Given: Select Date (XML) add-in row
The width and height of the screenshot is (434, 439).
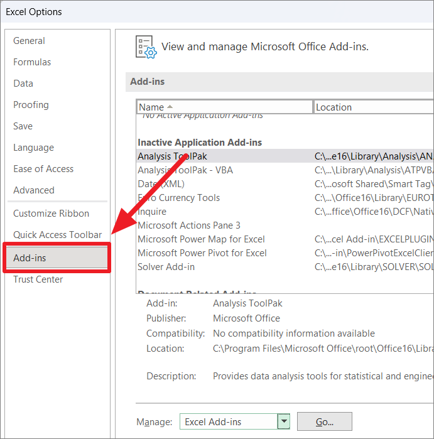Looking at the screenshot, I should point(285,183).
